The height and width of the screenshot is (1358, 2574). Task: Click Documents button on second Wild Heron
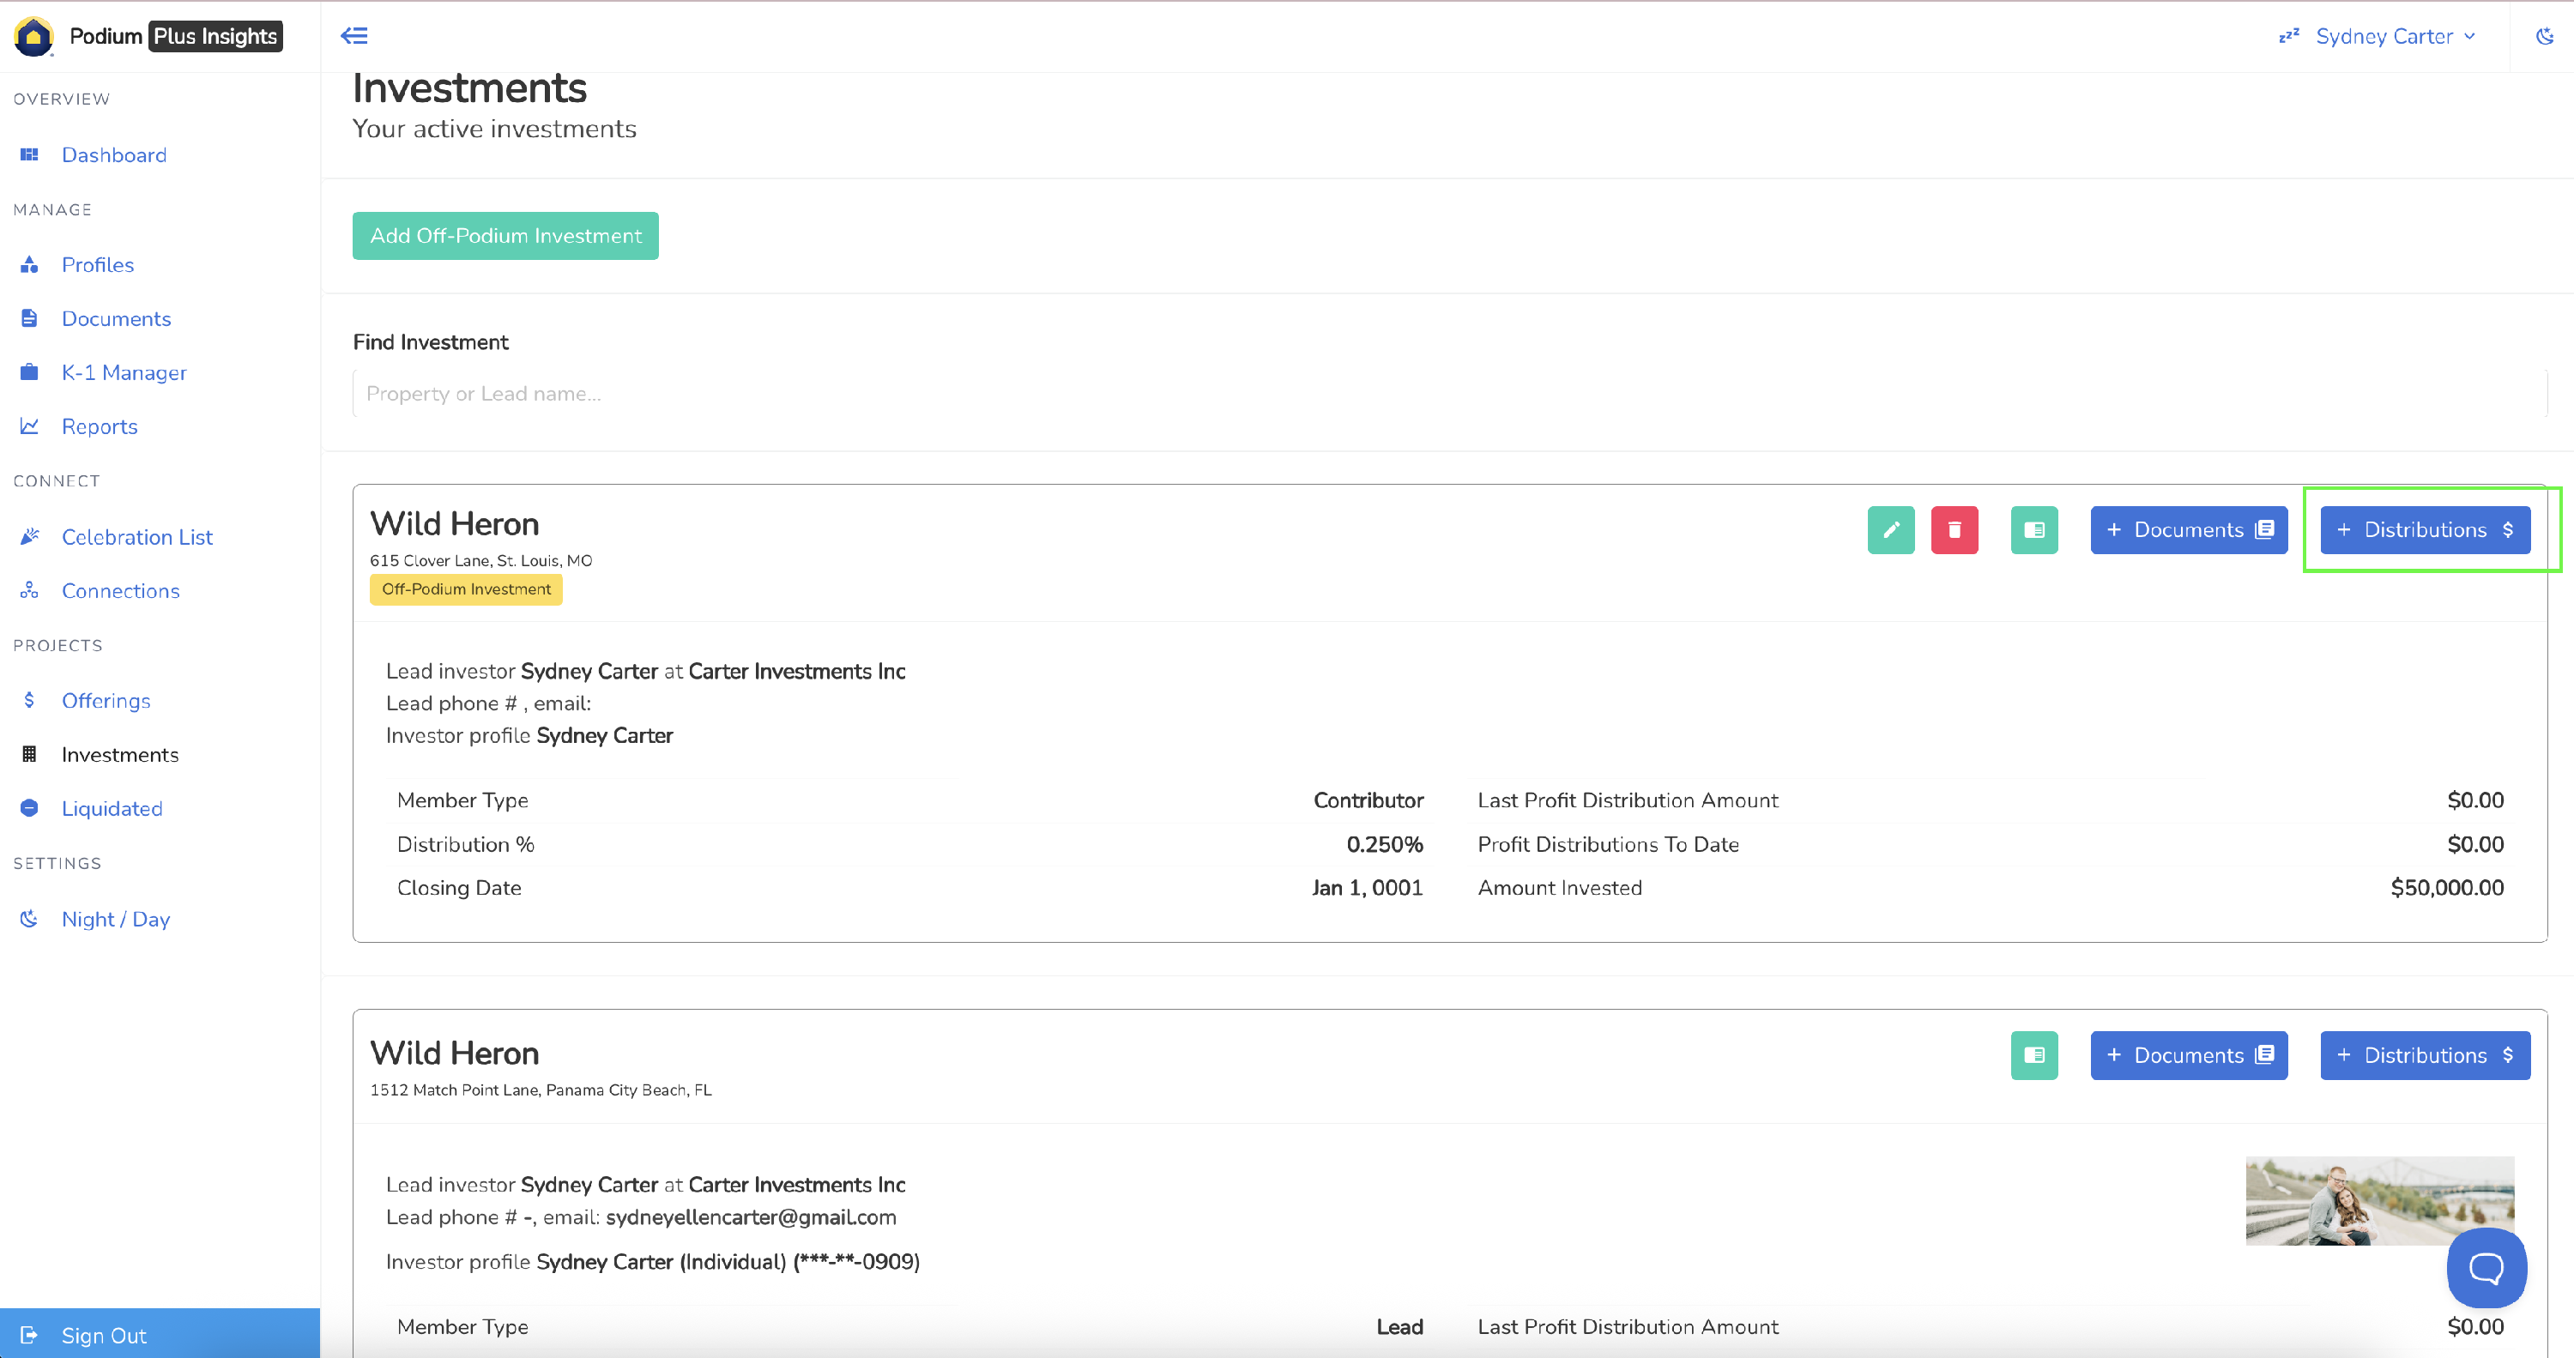click(x=2188, y=1055)
